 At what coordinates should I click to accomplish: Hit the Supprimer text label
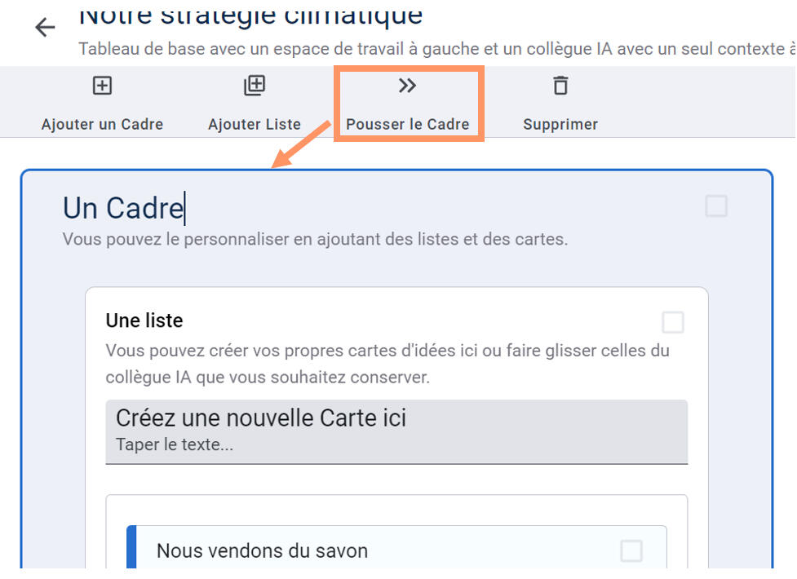tap(560, 125)
